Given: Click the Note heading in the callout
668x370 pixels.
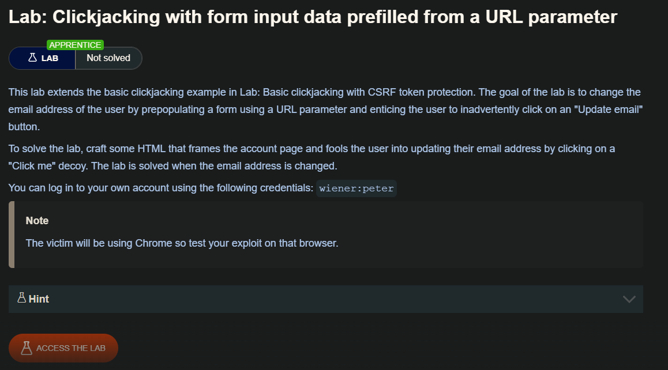Looking at the screenshot, I should (37, 221).
